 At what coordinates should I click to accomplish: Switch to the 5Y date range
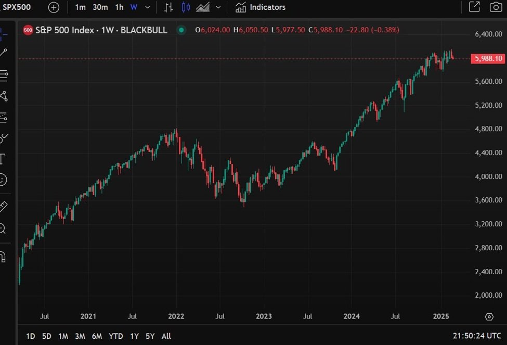pos(150,336)
